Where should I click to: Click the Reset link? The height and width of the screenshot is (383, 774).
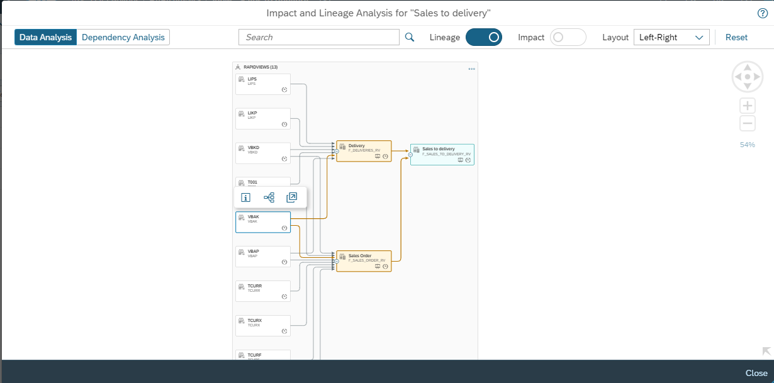[x=736, y=37]
